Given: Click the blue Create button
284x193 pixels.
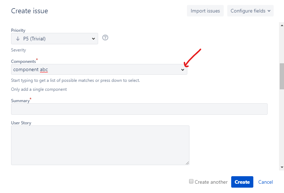Looking at the screenshot, I should point(242,182).
